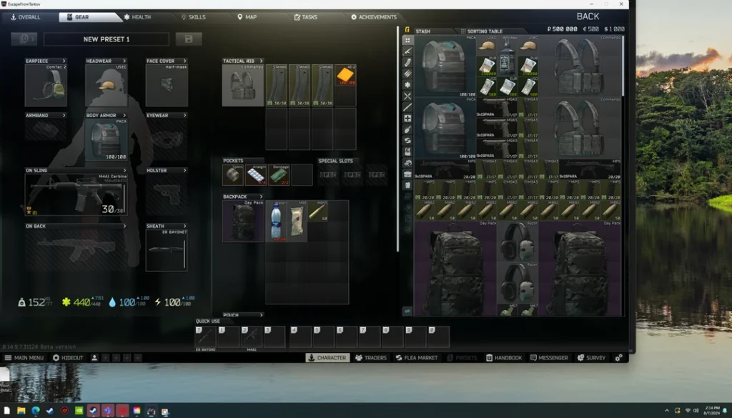Screen dimensions: 732x418
Task: Select the ER Bayonet in sheath
Action: pos(167,250)
